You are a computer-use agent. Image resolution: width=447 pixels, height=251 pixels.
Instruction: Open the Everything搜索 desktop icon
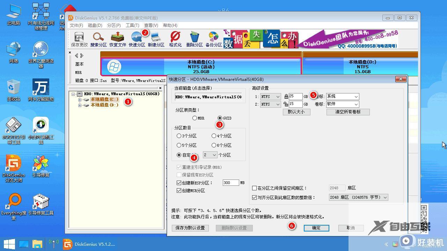pos(14,207)
